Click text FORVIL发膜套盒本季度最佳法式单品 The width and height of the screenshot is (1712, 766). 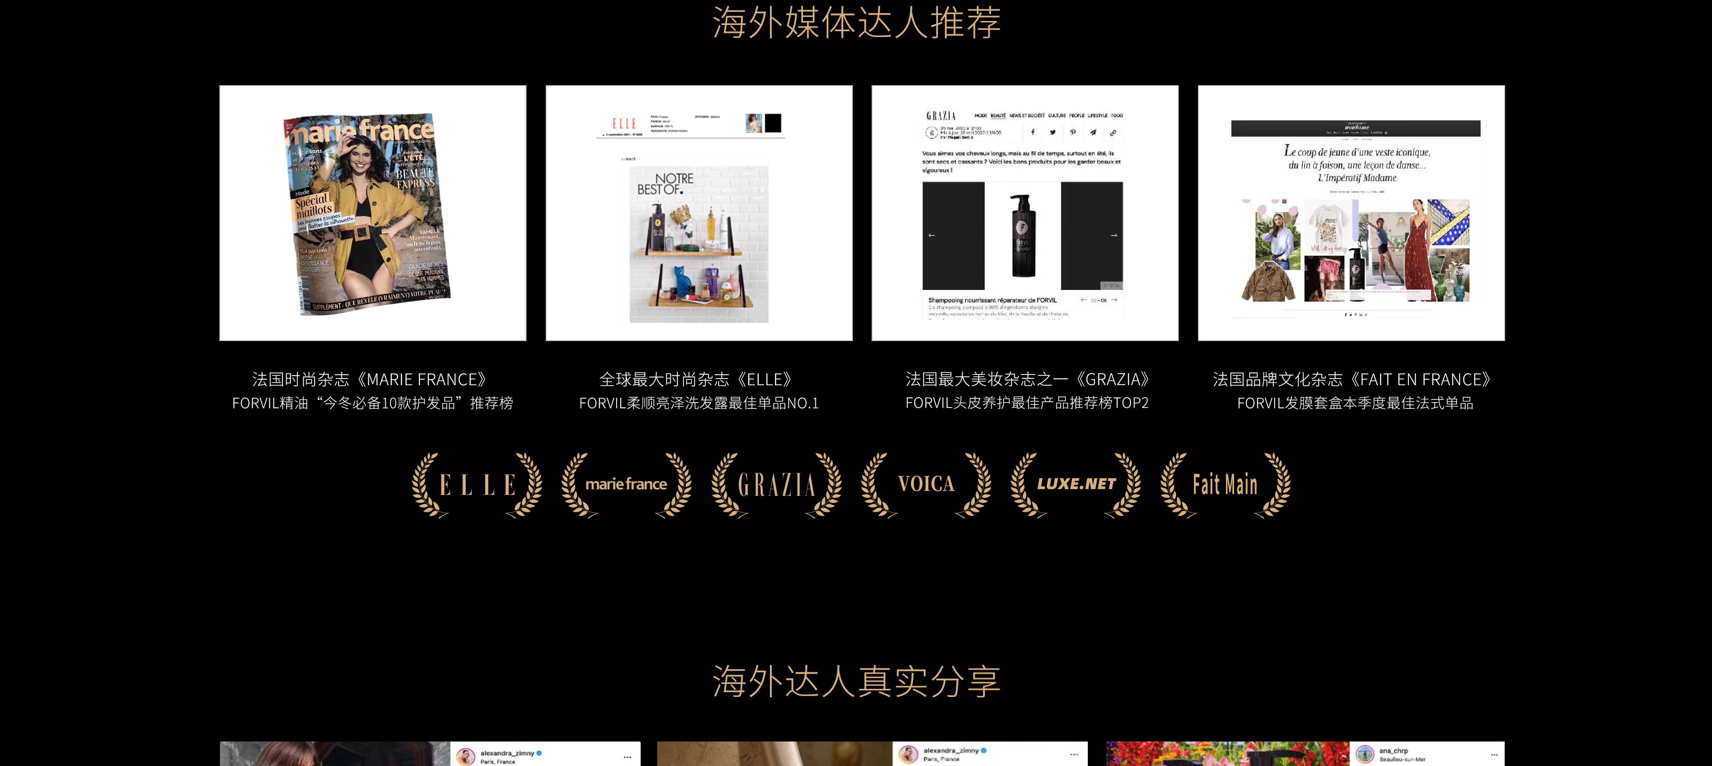coord(1356,403)
